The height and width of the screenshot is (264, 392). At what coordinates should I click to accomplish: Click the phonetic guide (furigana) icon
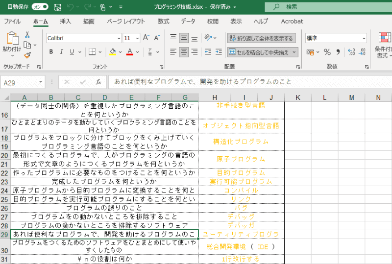point(150,52)
